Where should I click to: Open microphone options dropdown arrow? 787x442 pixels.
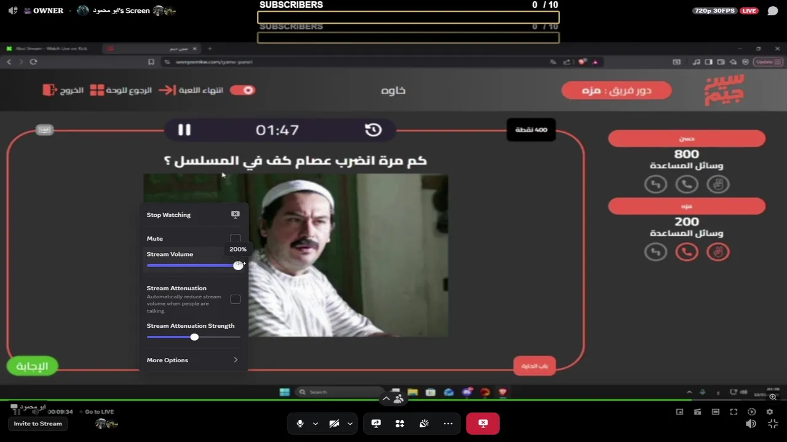315,424
